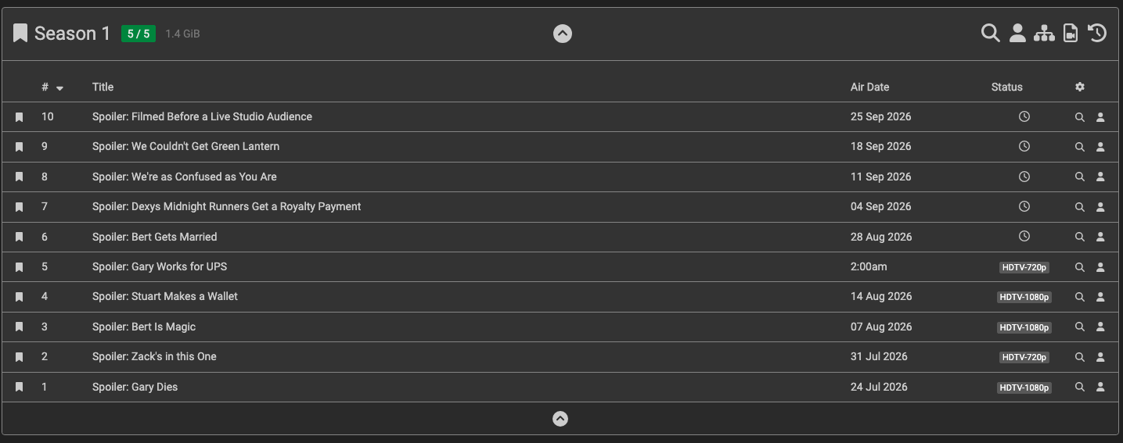Image resolution: width=1123 pixels, height=443 pixels.
Task: Click the Air Date column header
Action: tap(869, 87)
